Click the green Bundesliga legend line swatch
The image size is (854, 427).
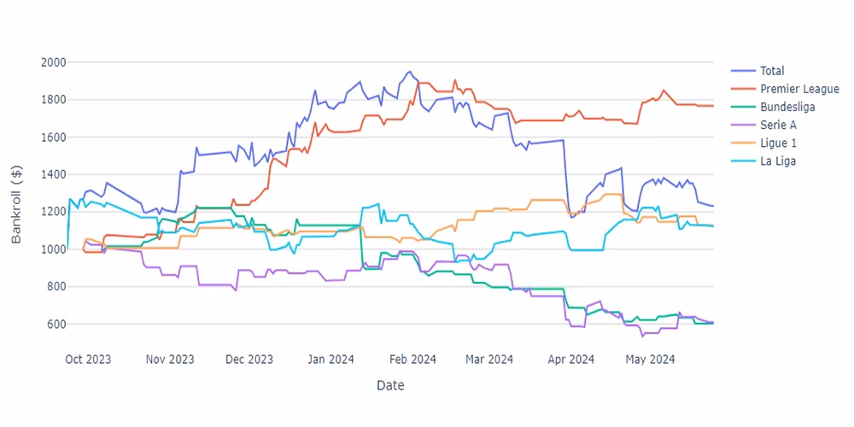click(742, 107)
